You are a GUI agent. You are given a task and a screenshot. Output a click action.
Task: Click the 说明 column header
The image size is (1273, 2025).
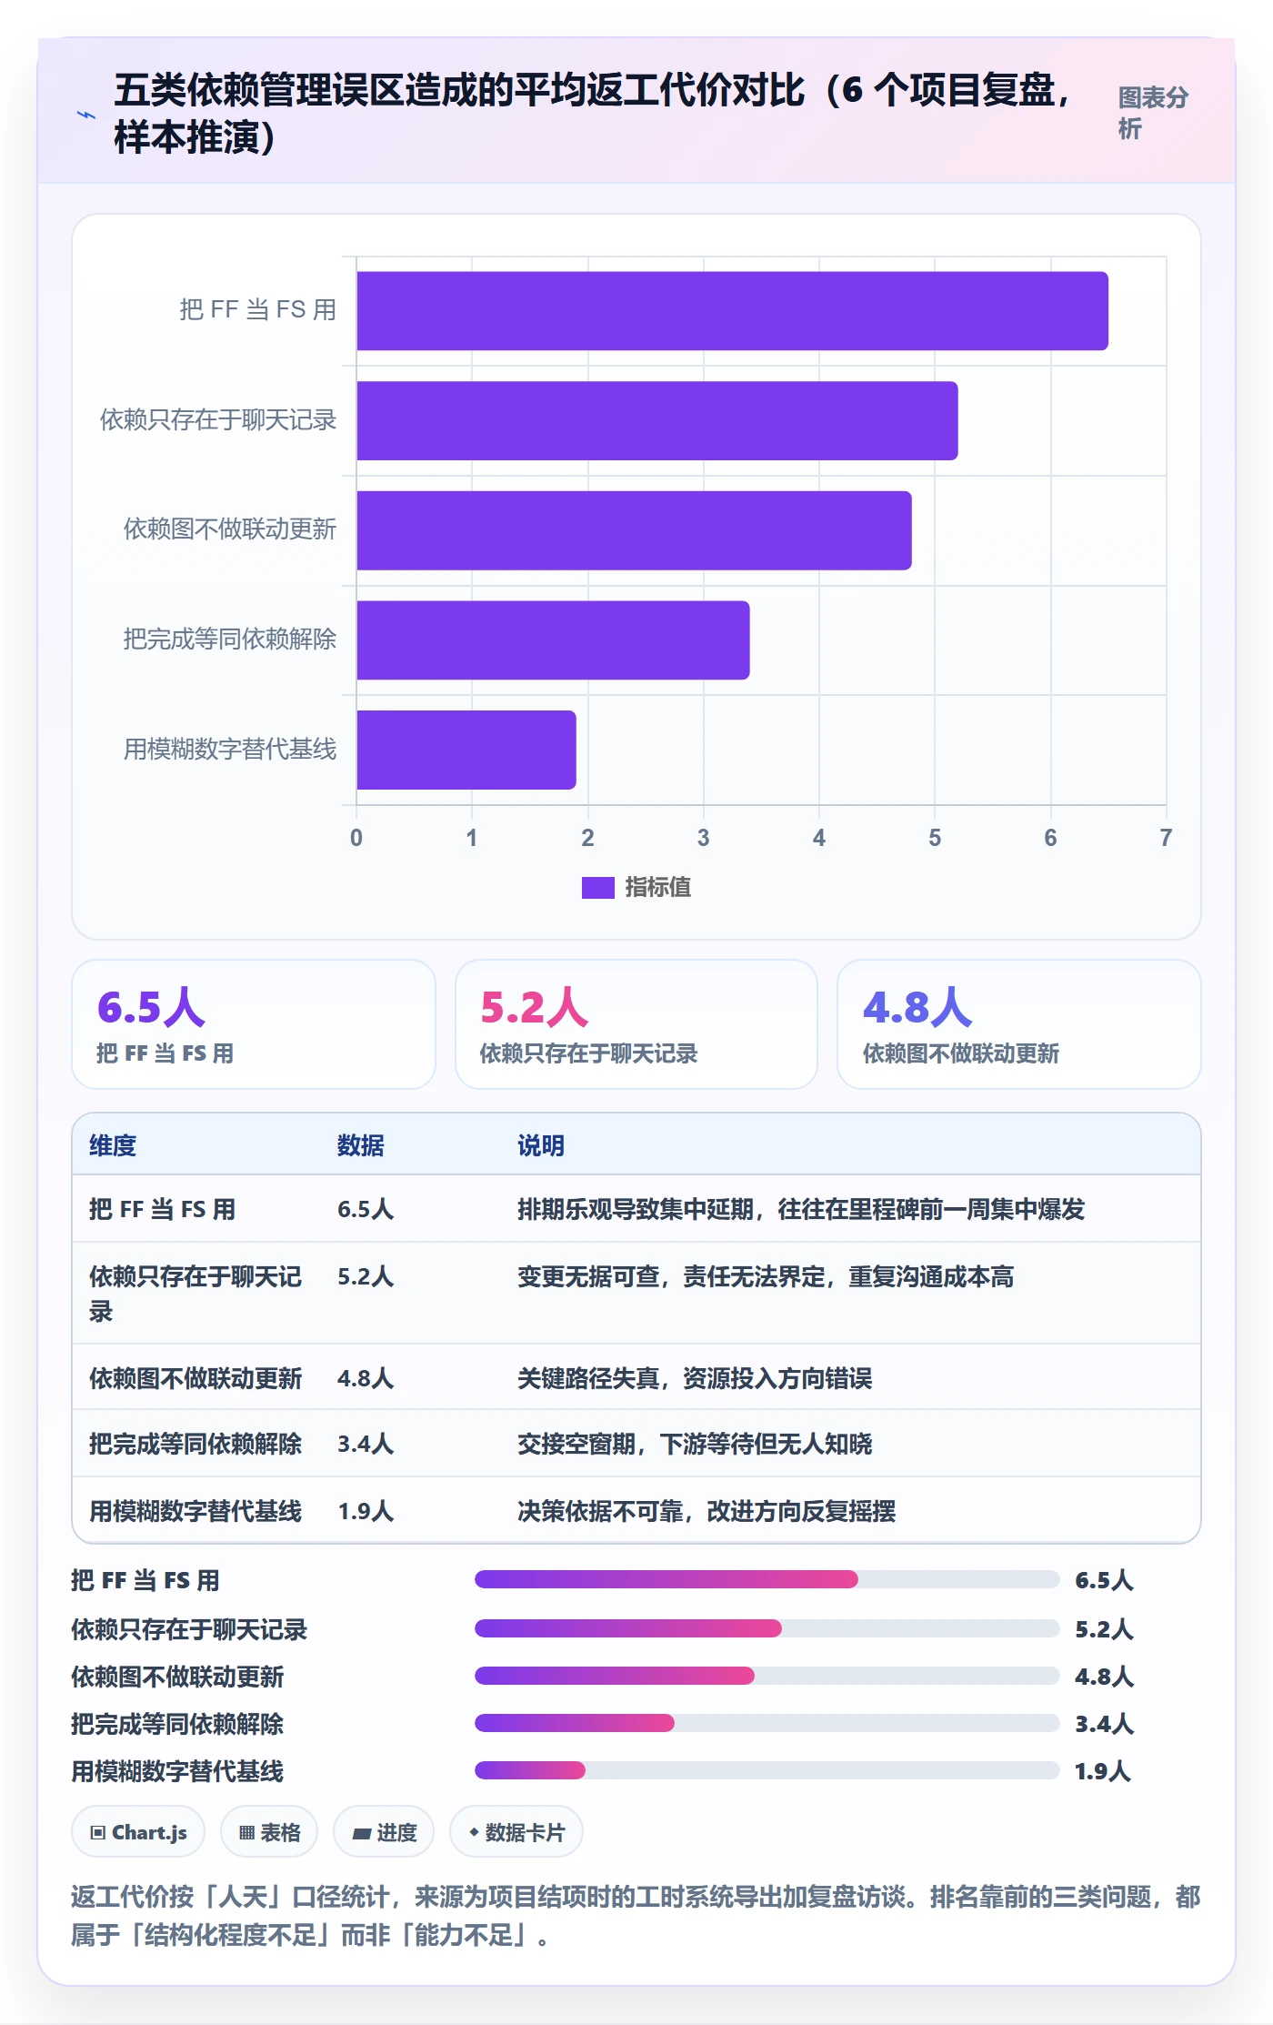541,1145
